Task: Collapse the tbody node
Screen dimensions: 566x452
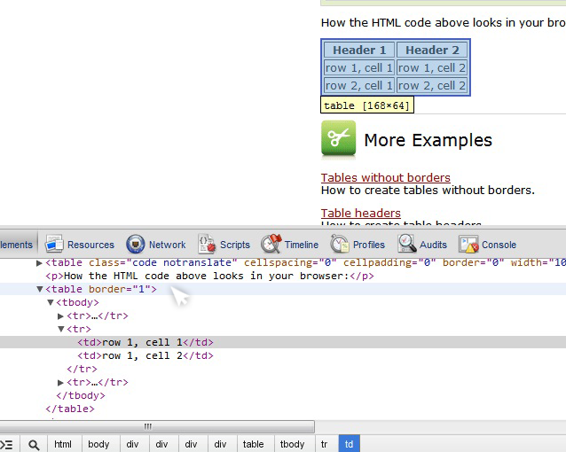Action: (x=51, y=302)
